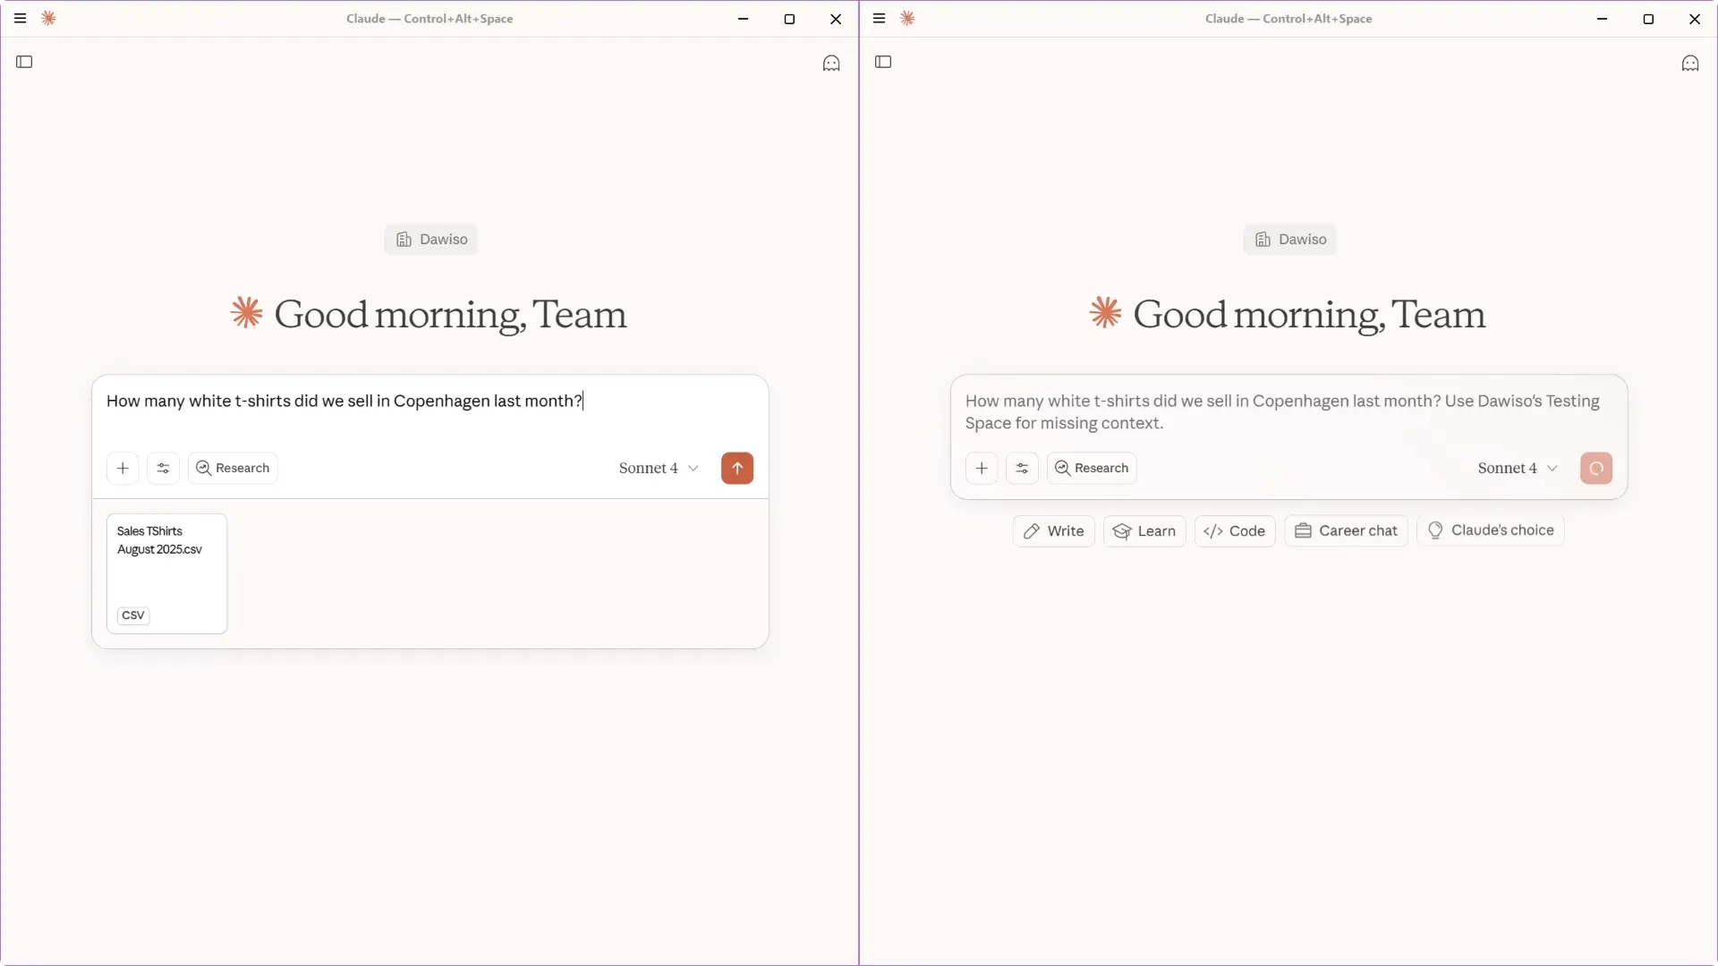
Task: Click the loading stop button in right window
Action: (1596, 468)
